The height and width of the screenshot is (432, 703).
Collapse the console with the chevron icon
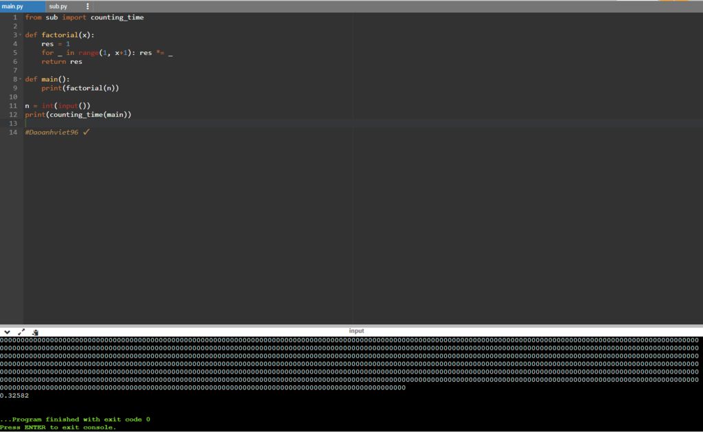click(7, 332)
